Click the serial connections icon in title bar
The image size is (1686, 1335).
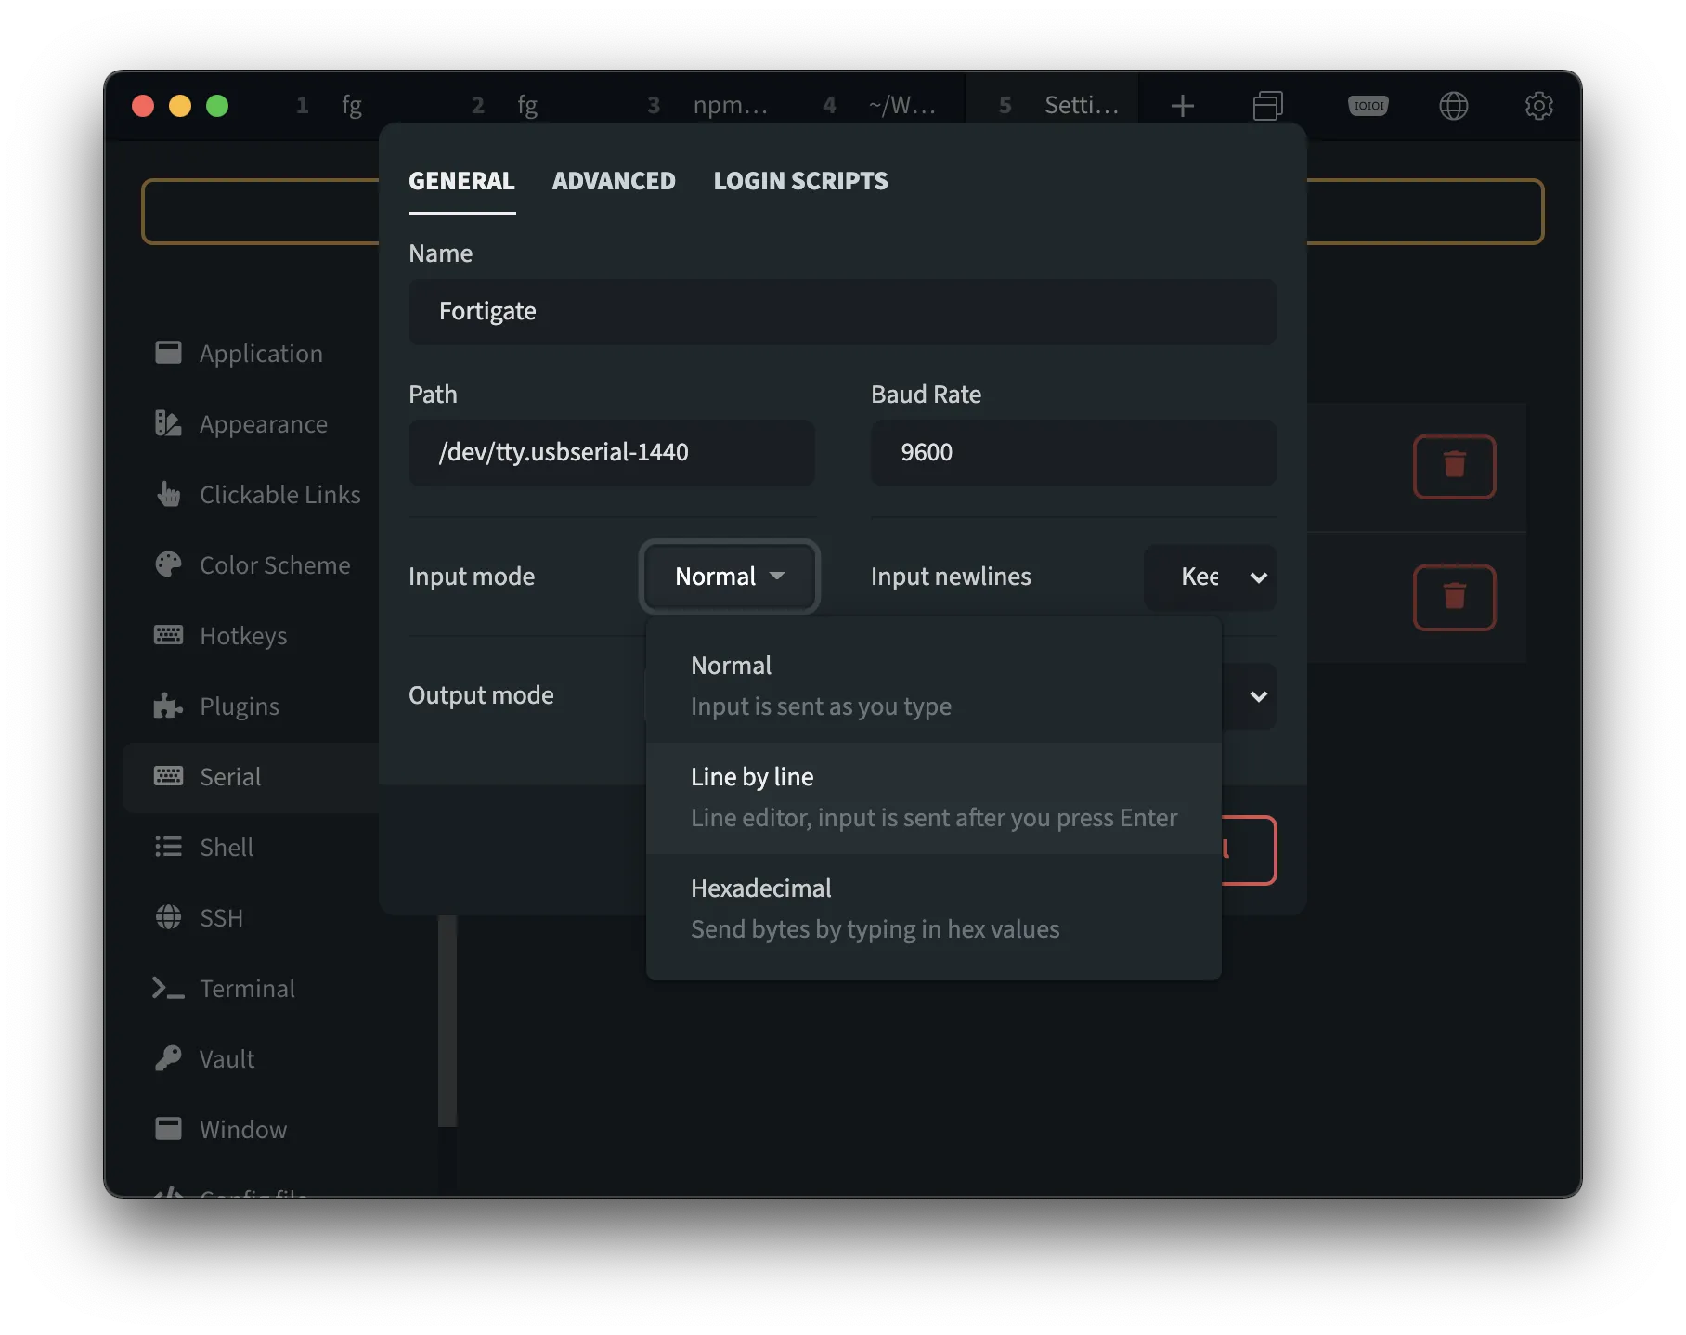[1368, 106]
